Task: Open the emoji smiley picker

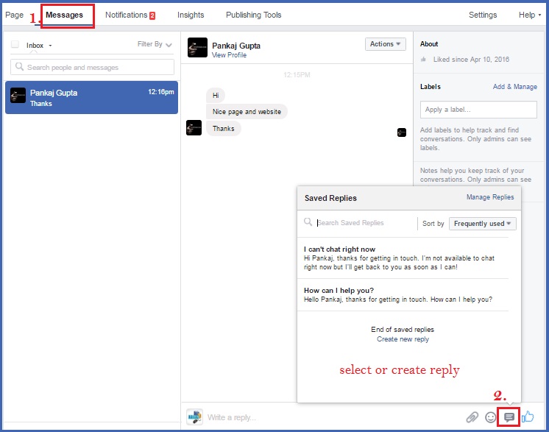Action: (x=491, y=417)
